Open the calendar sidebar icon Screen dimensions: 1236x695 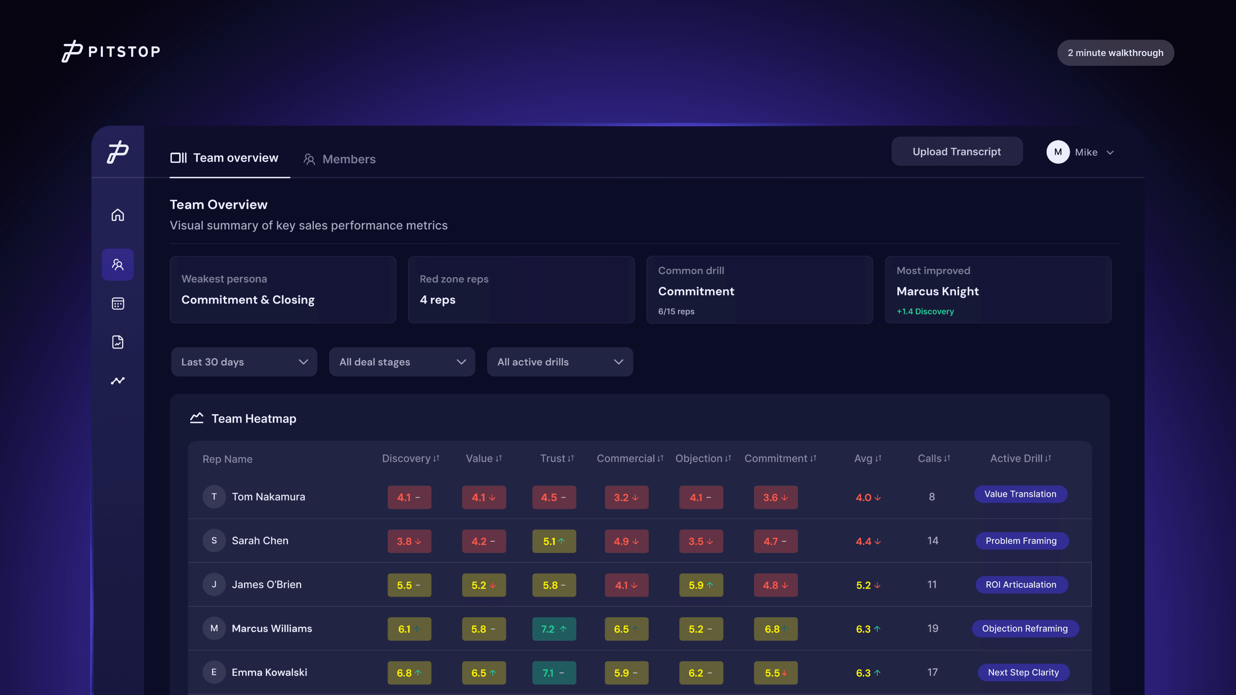[x=117, y=304]
